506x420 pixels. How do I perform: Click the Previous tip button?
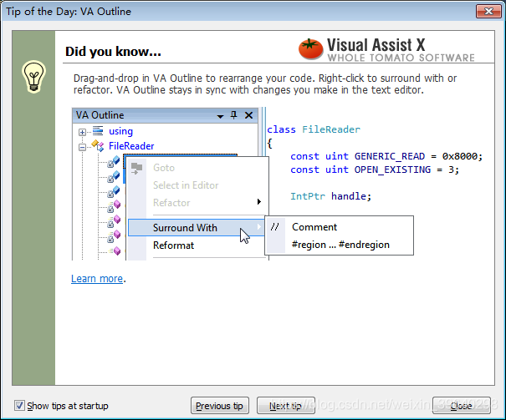(219, 406)
